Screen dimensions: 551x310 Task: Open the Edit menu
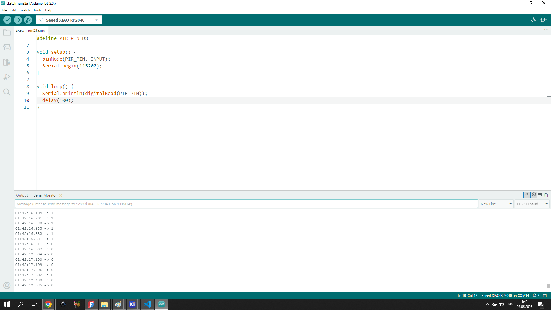[x=13, y=10]
